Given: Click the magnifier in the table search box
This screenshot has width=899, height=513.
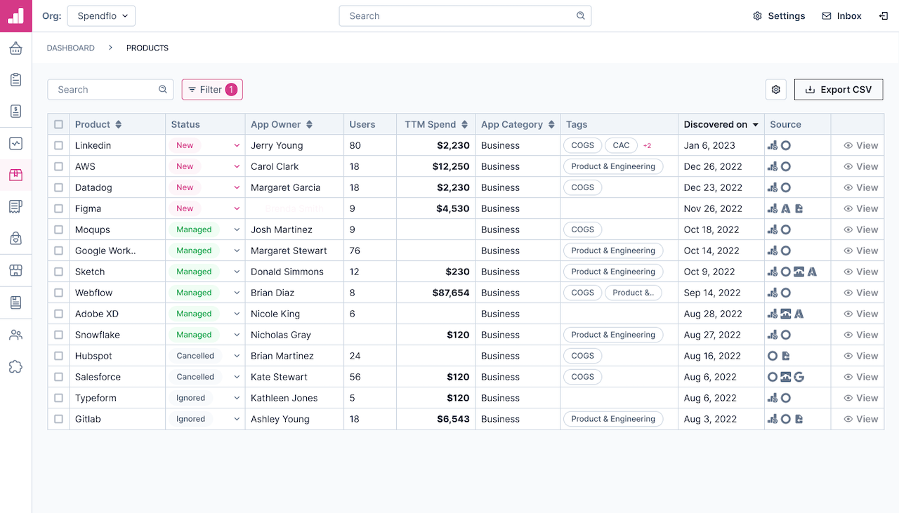Looking at the screenshot, I should coord(163,89).
